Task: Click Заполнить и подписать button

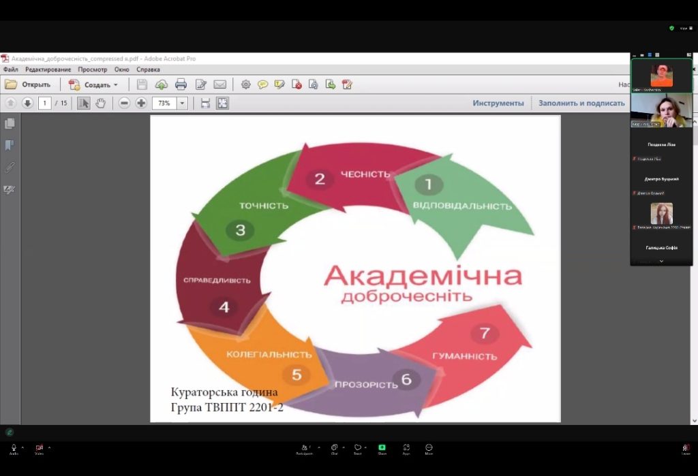Action: pos(581,104)
